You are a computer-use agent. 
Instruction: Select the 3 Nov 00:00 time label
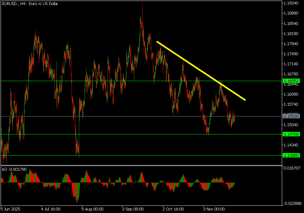(214, 209)
